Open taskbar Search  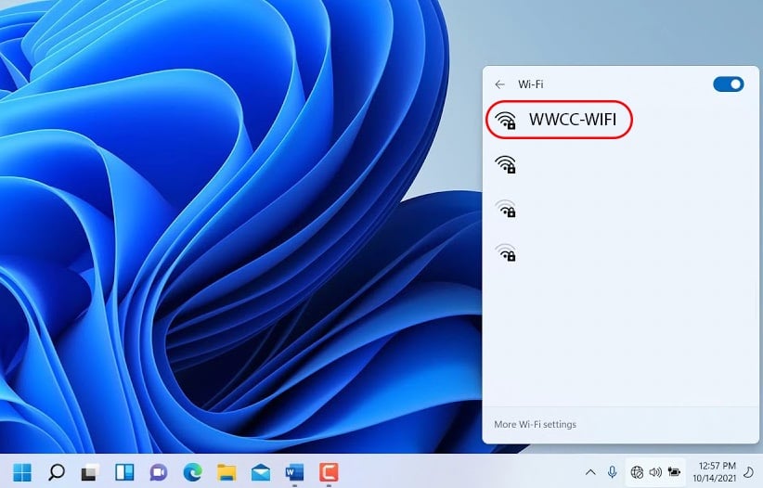(x=57, y=472)
